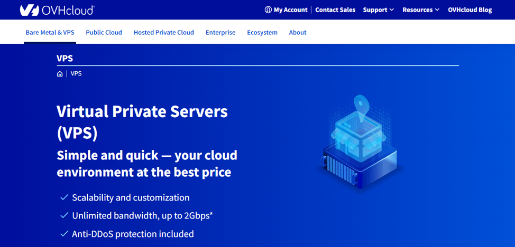
Task: Expand the Support dropdown menu
Action: (x=378, y=9)
